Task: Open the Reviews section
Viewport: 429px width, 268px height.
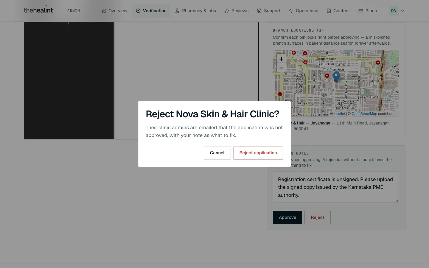Action: coord(237,11)
